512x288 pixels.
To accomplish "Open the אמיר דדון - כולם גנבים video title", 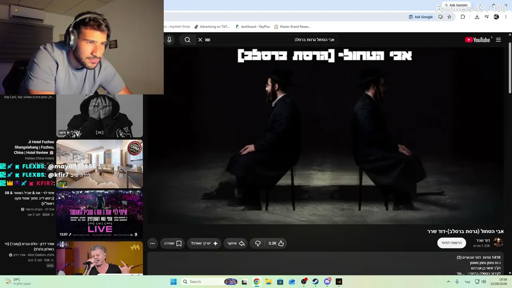I will click(30, 246).
